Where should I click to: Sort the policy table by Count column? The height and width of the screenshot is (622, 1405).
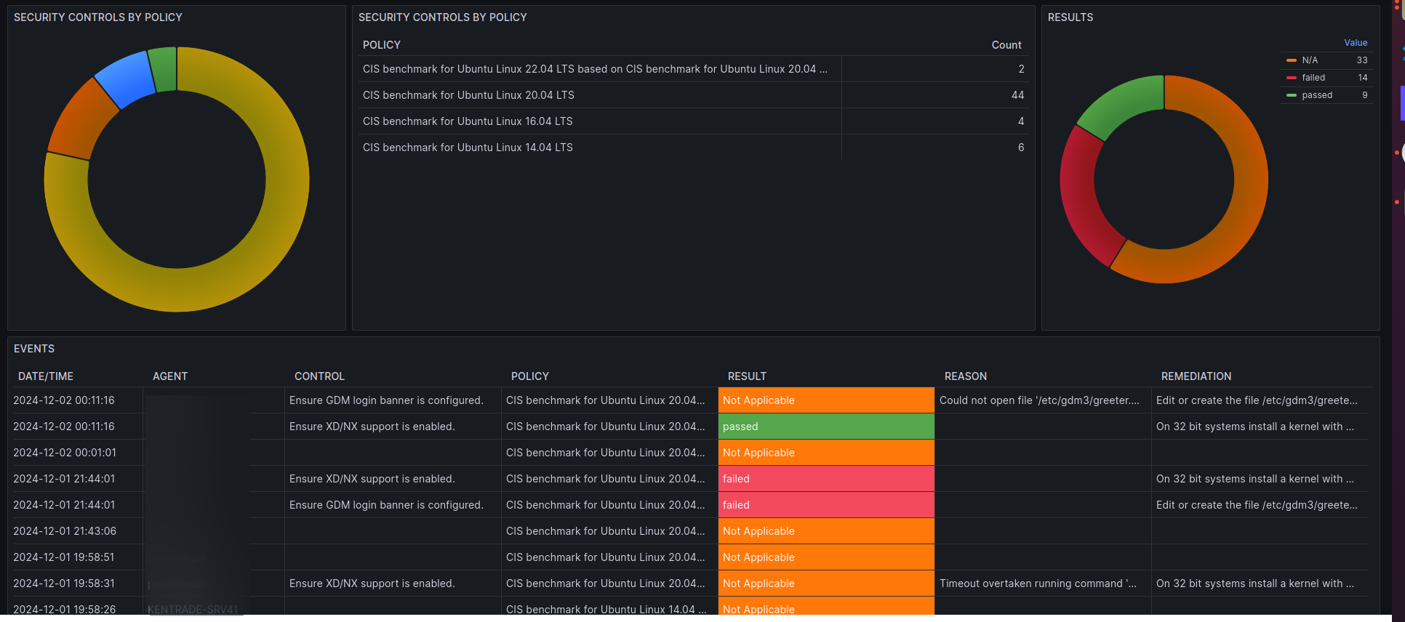coord(1006,45)
